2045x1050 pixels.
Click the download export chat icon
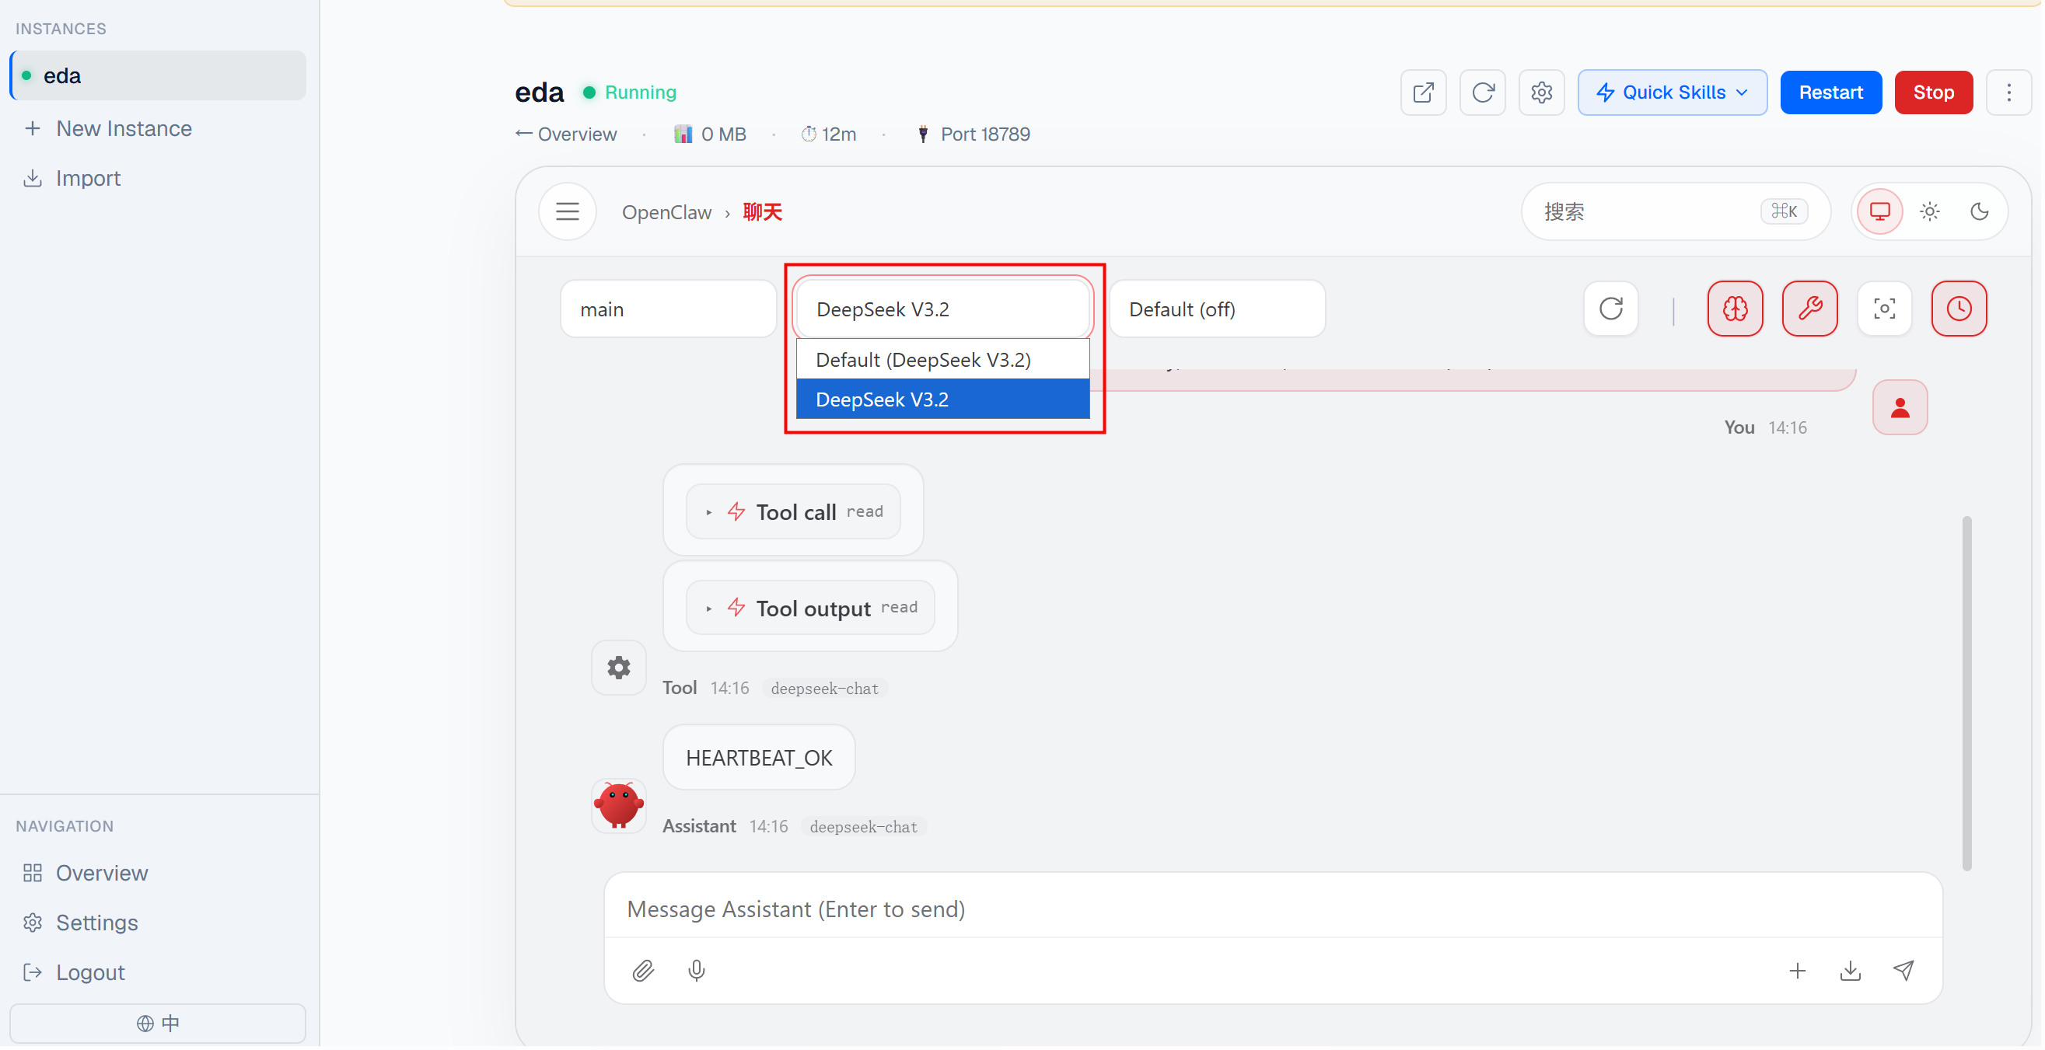click(x=1850, y=971)
